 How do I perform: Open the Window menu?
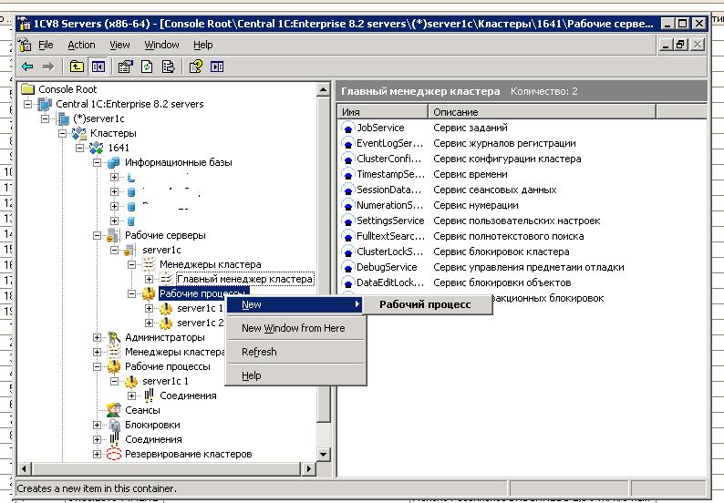point(161,45)
